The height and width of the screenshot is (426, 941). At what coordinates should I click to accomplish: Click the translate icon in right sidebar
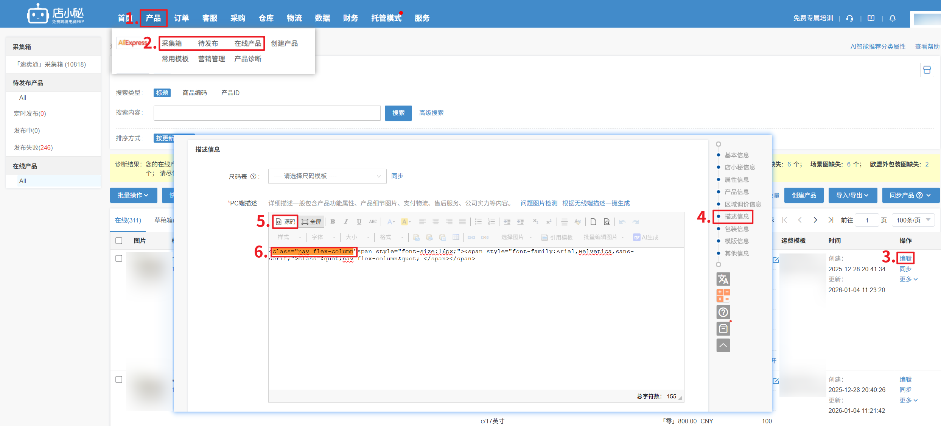tap(723, 279)
